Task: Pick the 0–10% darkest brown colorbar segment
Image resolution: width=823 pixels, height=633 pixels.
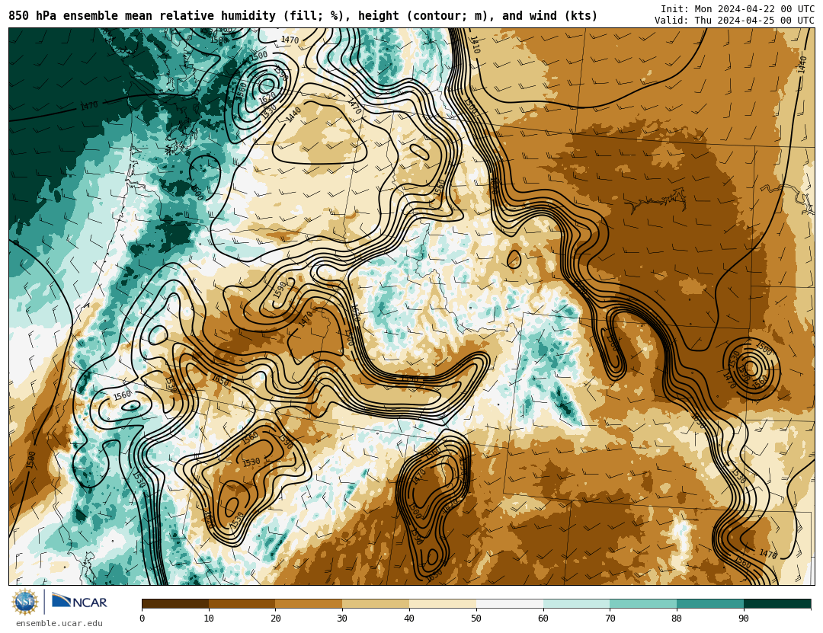Action: click(x=175, y=603)
